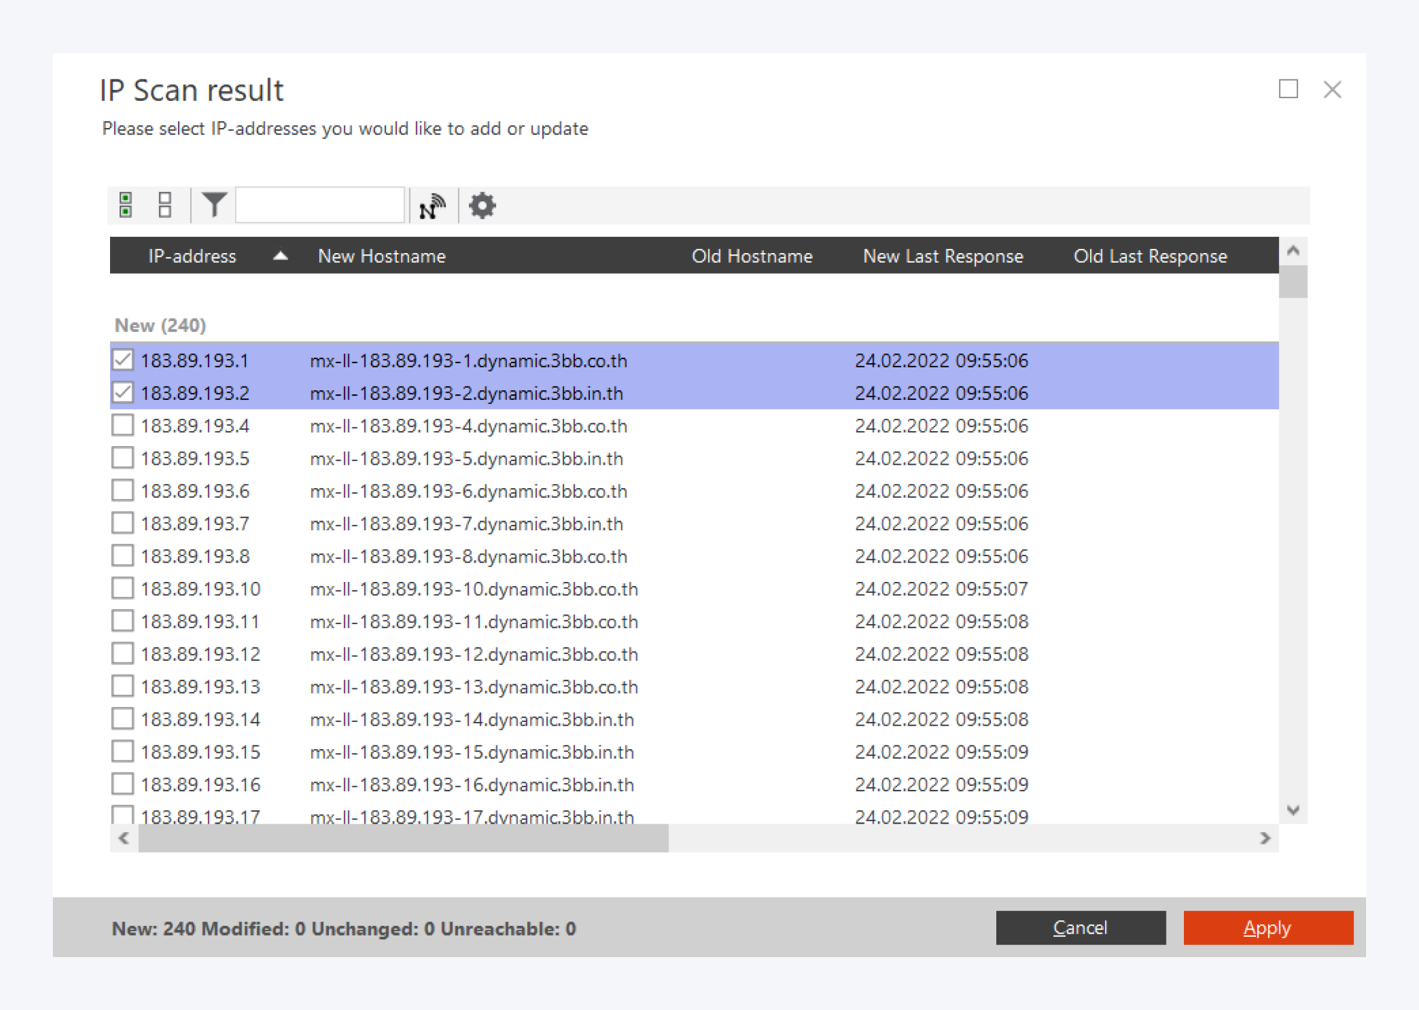Click the horizontal scrollbar thumb
Screen dimensions: 1419x1010
[403, 838]
